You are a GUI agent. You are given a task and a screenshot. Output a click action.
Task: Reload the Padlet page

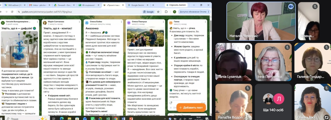click(12, 12)
